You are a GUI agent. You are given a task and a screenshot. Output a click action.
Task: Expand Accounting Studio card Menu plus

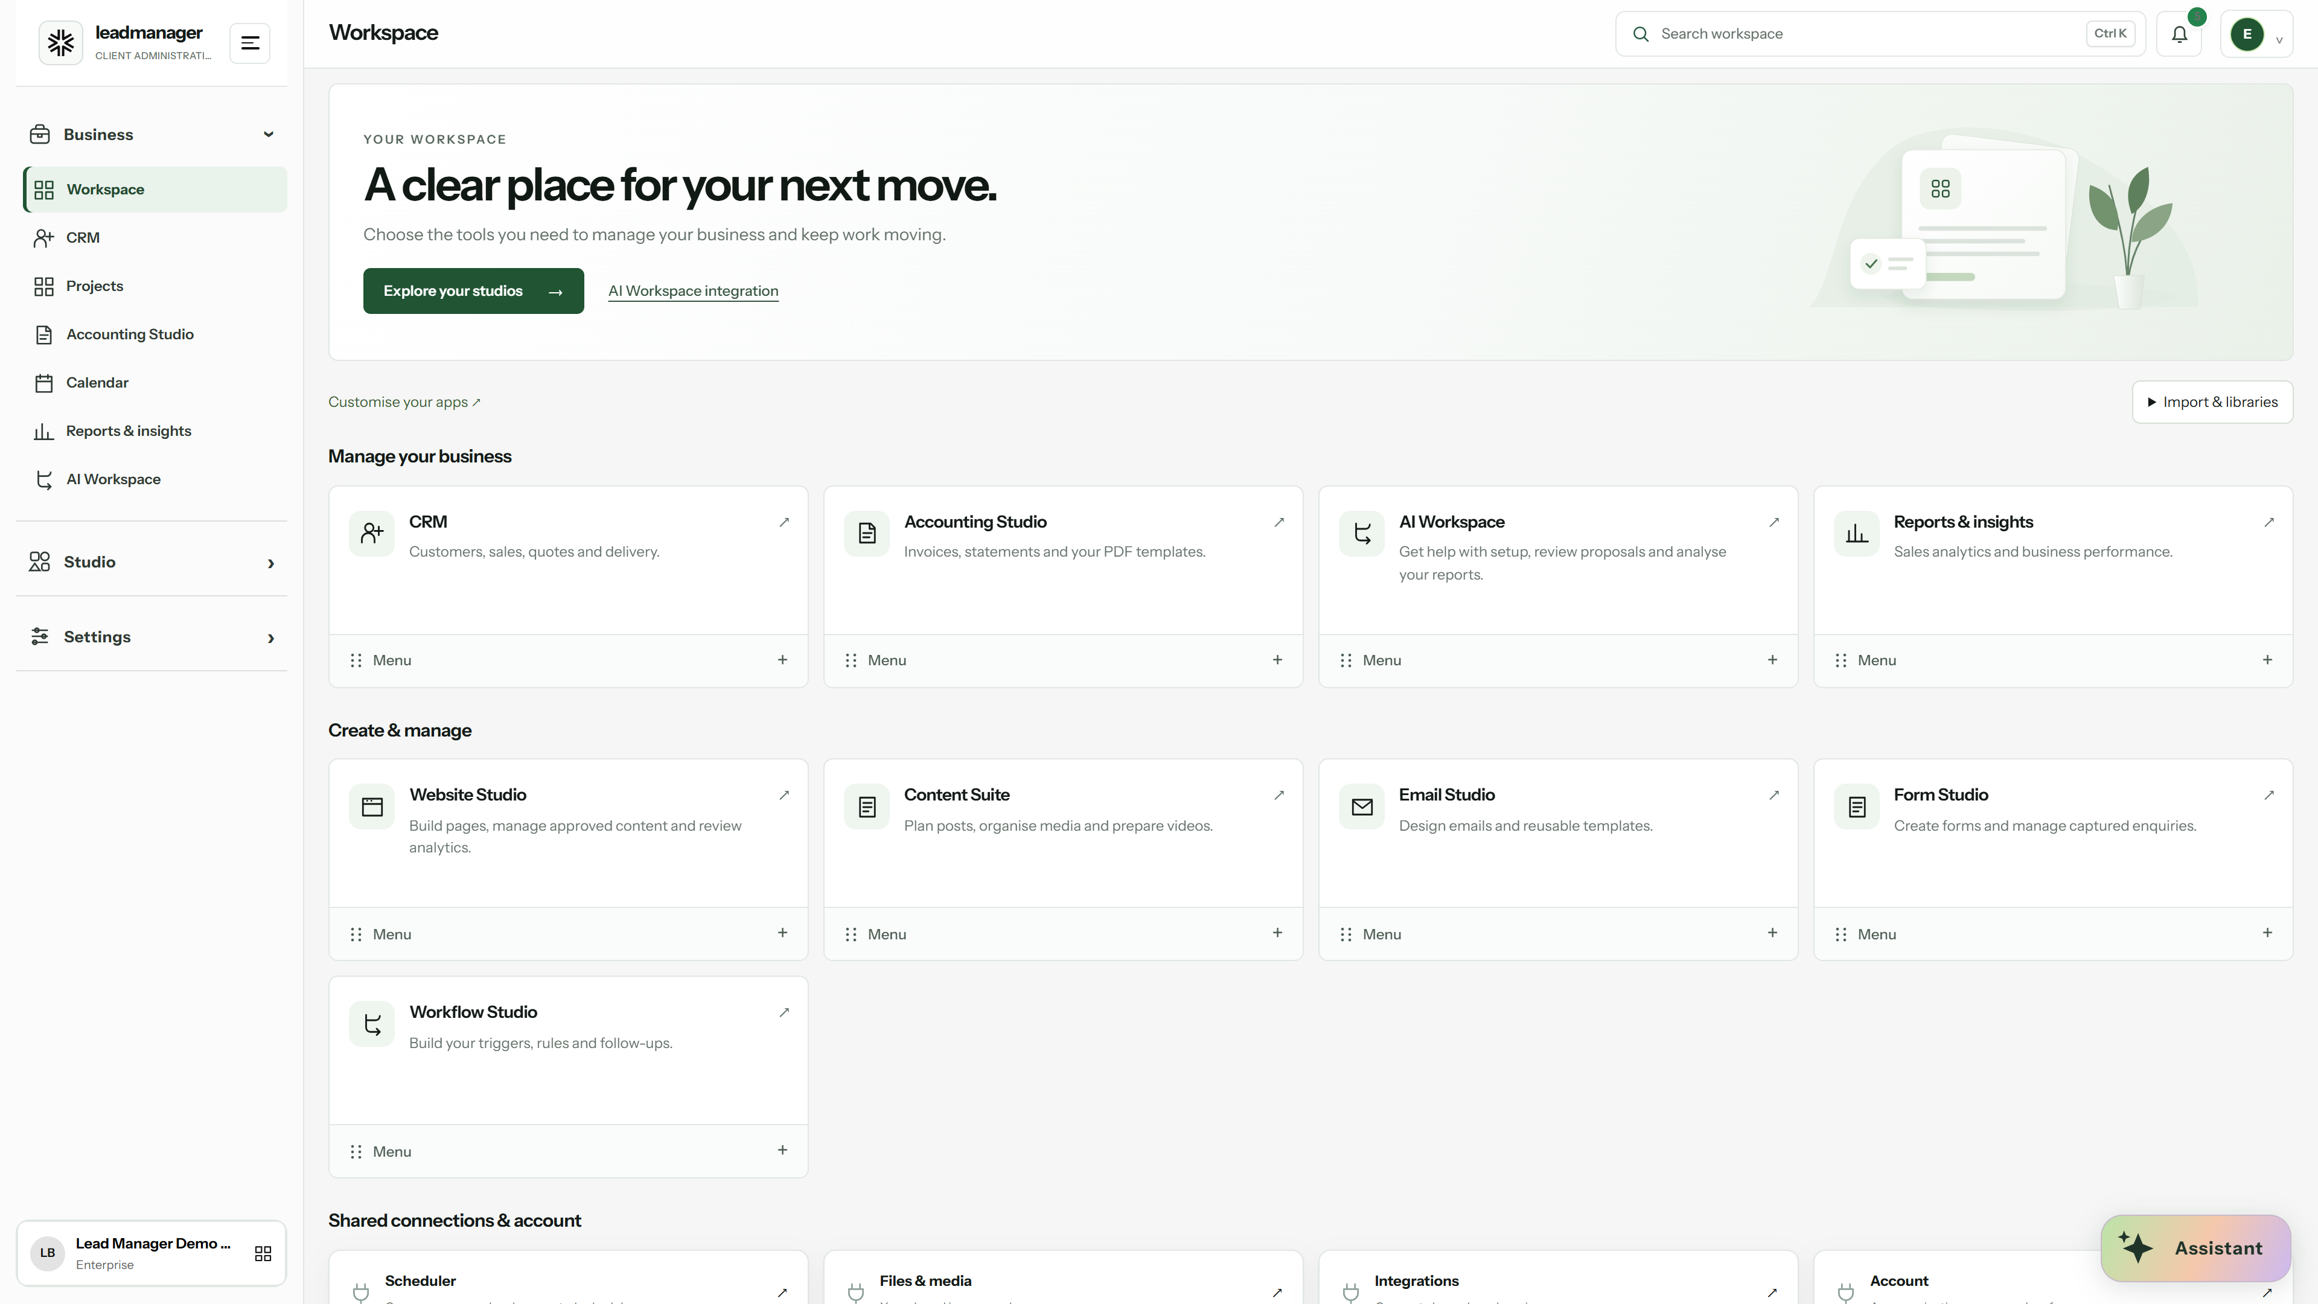[x=1277, y=660]
